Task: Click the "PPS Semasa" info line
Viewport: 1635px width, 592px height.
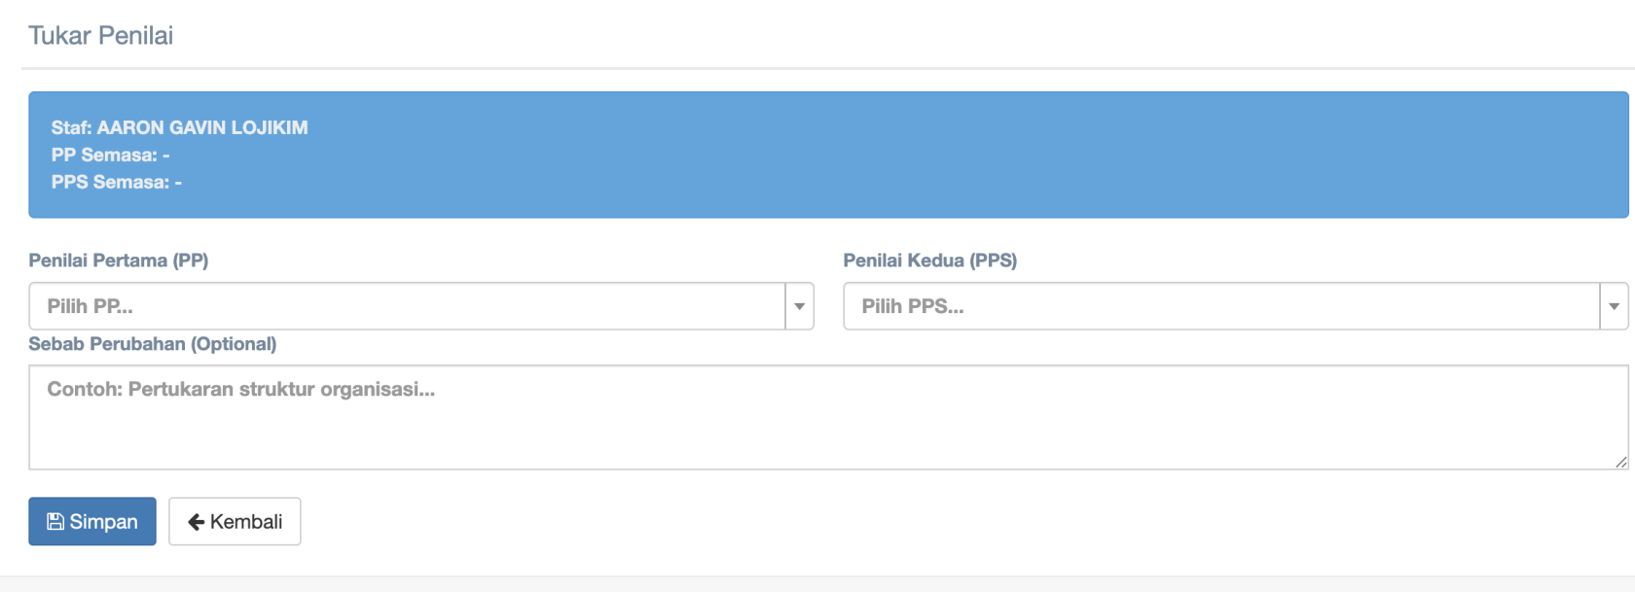Action: (x=116, y=182)
